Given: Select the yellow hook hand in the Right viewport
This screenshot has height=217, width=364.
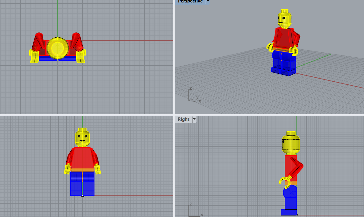Looking at the screenshot, I should tap(285, 182).
